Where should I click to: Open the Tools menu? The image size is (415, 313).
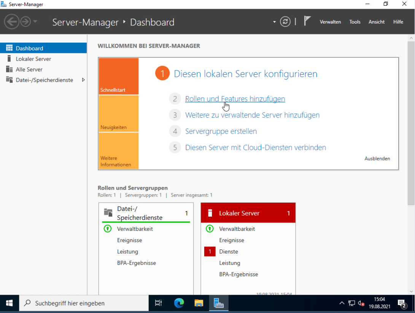(x=355, y=22)
